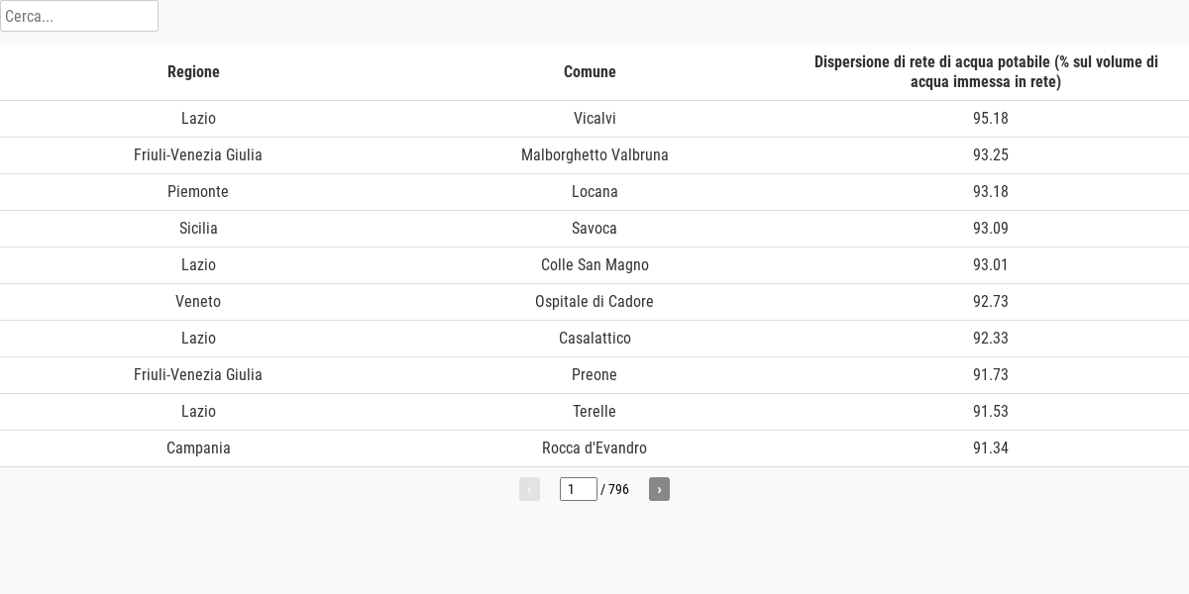Select the Colle San Magno cell
The image size is (1189, 594).
point(594,265)
